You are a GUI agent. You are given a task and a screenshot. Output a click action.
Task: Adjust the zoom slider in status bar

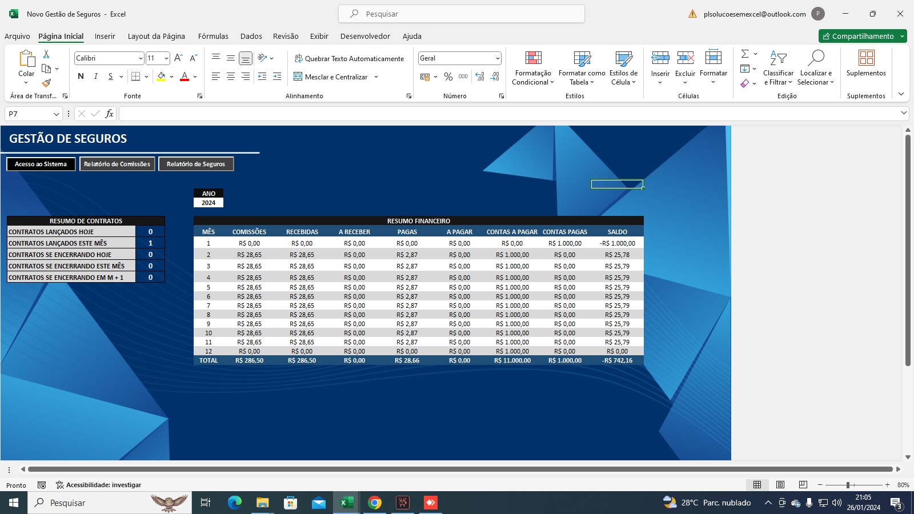coord(848,485)
